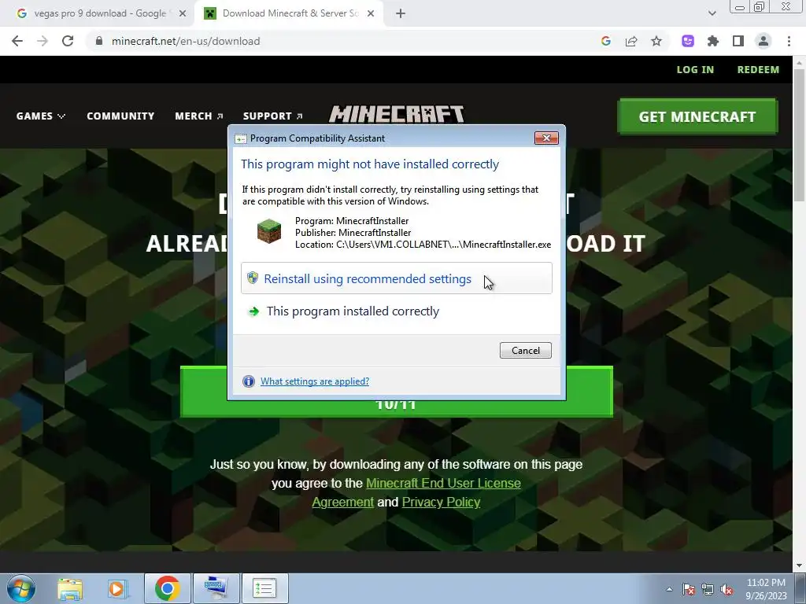This screenshot has height=604, width=806.
Task: Bookmark this page with the star icon
Action: pos(656,41)
